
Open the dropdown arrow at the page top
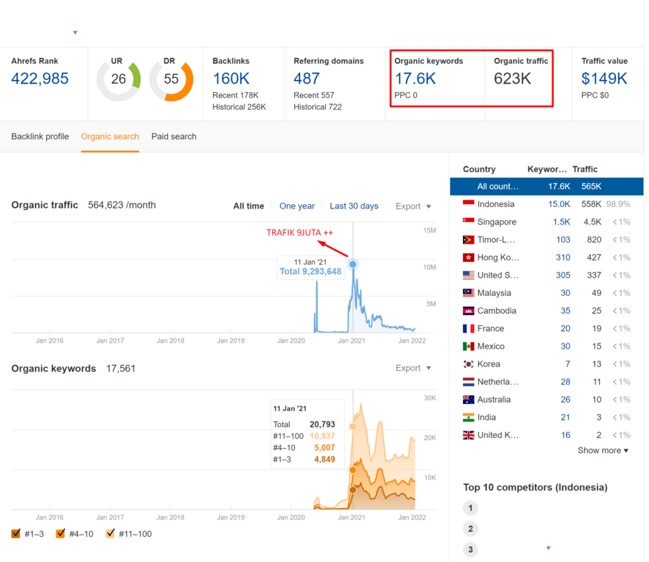tap(75, 32)
